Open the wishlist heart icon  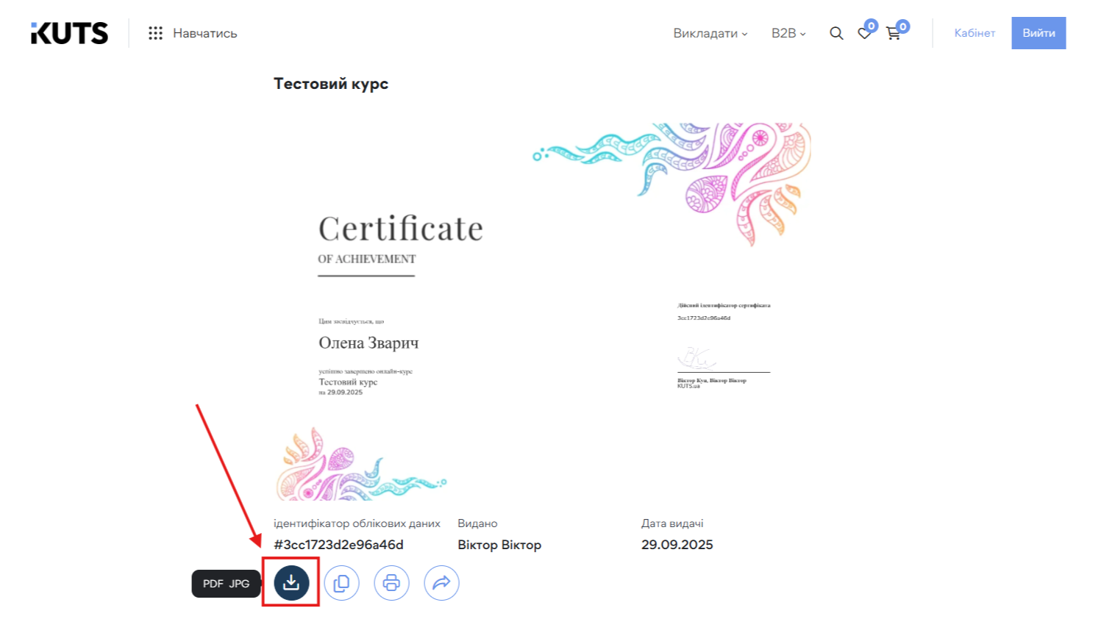click(864, 33)
